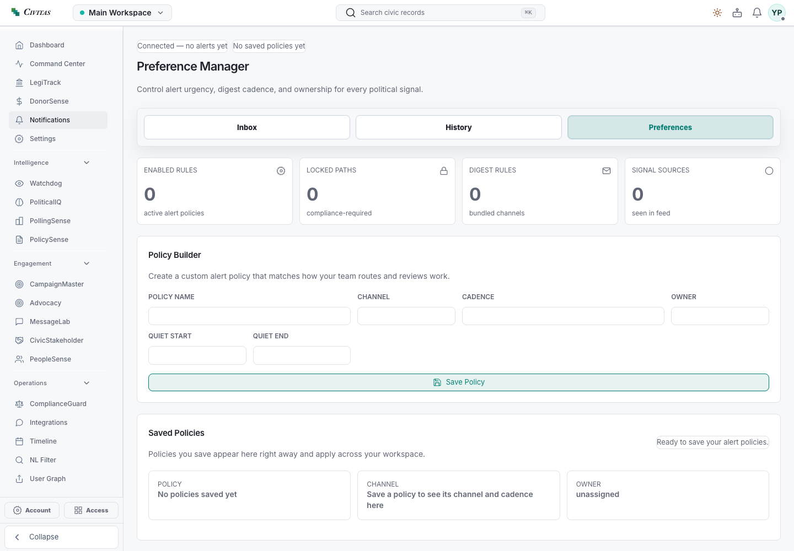This screenshot has width=794, height=551.
Task: Click 'Ready to save your alert policies.' text
Action: coord(712,442)
